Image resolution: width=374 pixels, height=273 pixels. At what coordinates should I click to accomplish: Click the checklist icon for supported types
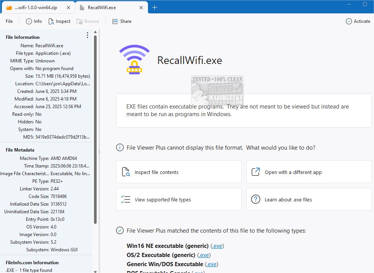click(x=126, y=199)
